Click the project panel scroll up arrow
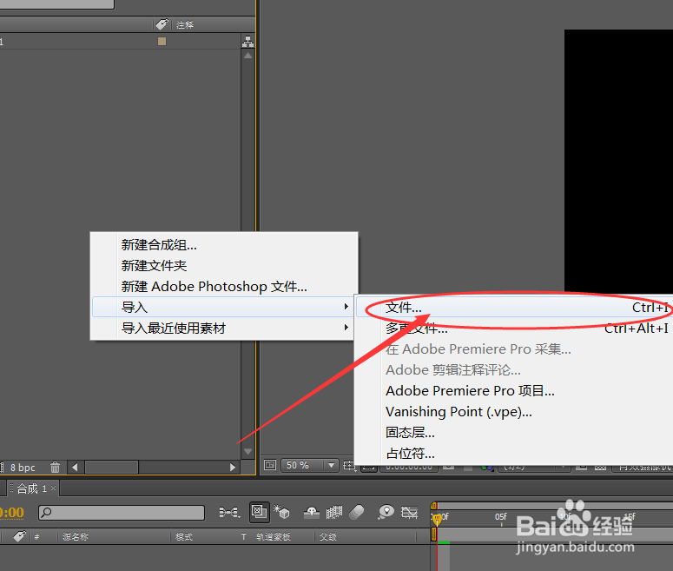 (x=247, y=56)
